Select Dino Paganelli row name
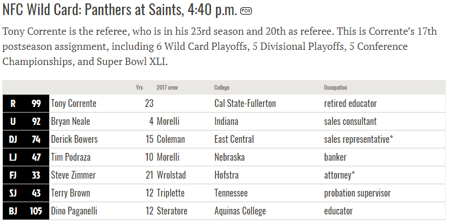Screen dimensions: 449x224 coord(74,211)
